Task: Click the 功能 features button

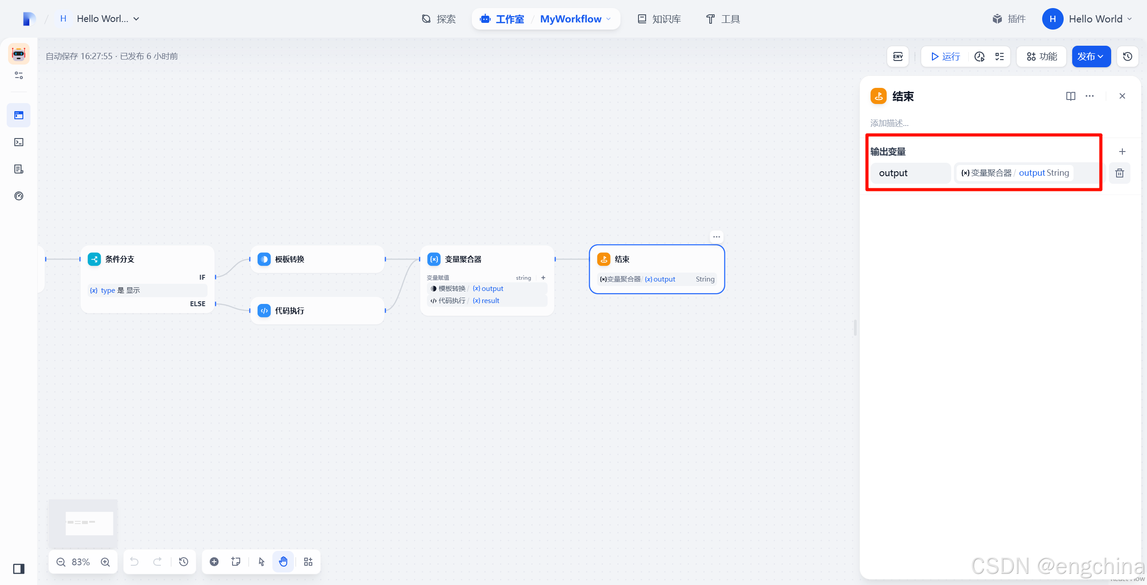Action: 1042,56
